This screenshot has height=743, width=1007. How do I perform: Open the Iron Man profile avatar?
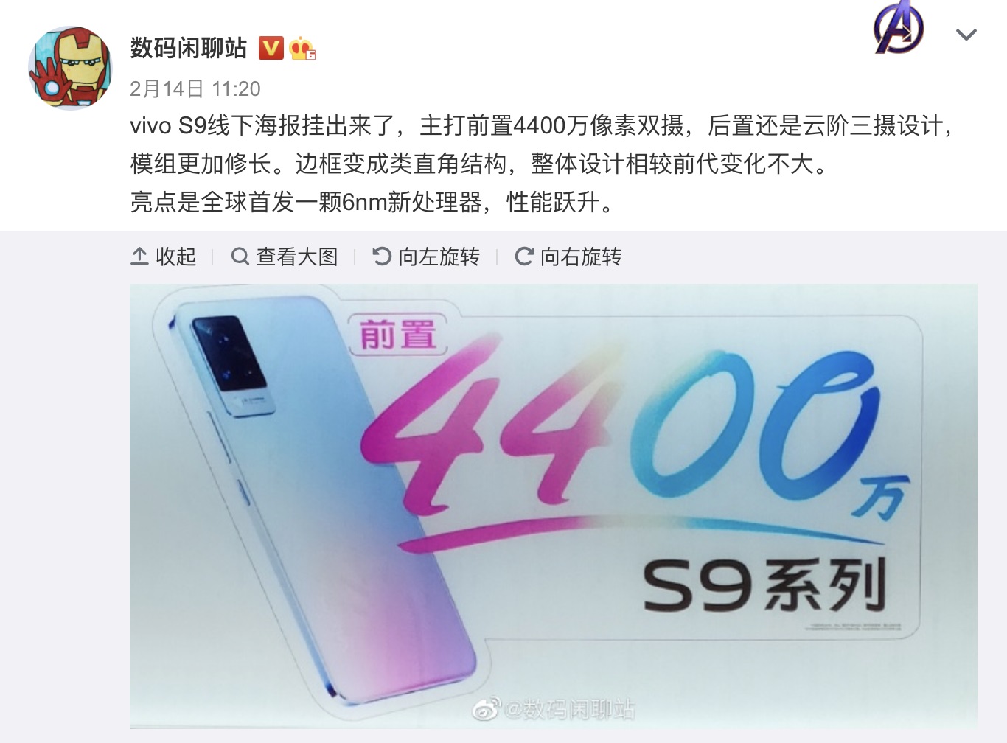point(70,68)
